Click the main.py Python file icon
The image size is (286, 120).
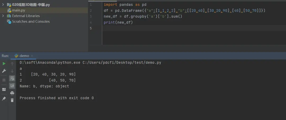point(9,10)
